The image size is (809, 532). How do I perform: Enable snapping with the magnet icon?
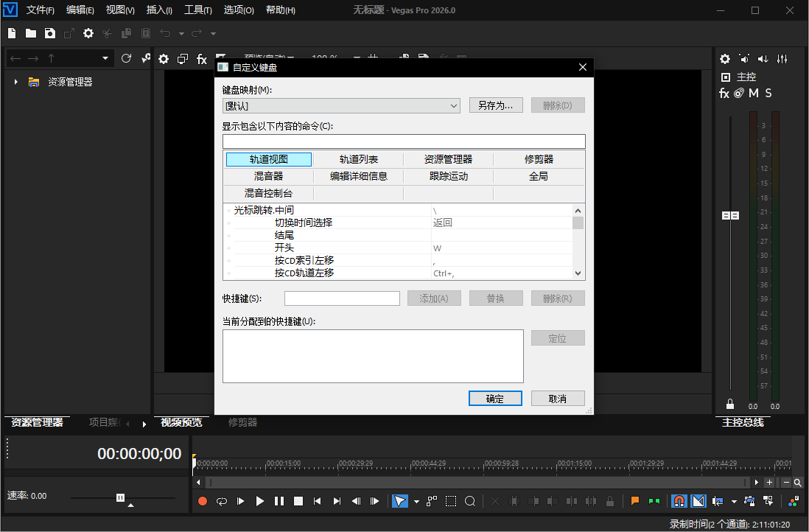point(679,501)
